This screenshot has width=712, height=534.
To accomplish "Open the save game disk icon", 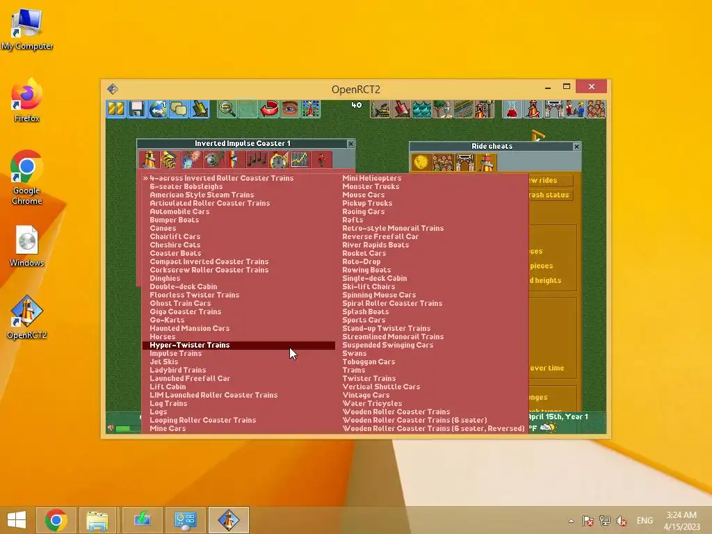I will click(137, 109).
